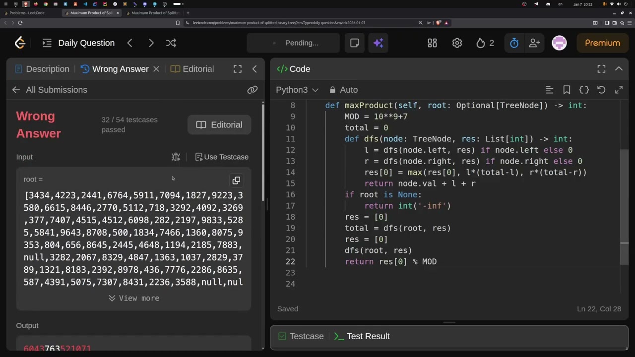Expand the View more testcase input
Image resolution: width=635 pixels, height=357 pixels.
134,298
